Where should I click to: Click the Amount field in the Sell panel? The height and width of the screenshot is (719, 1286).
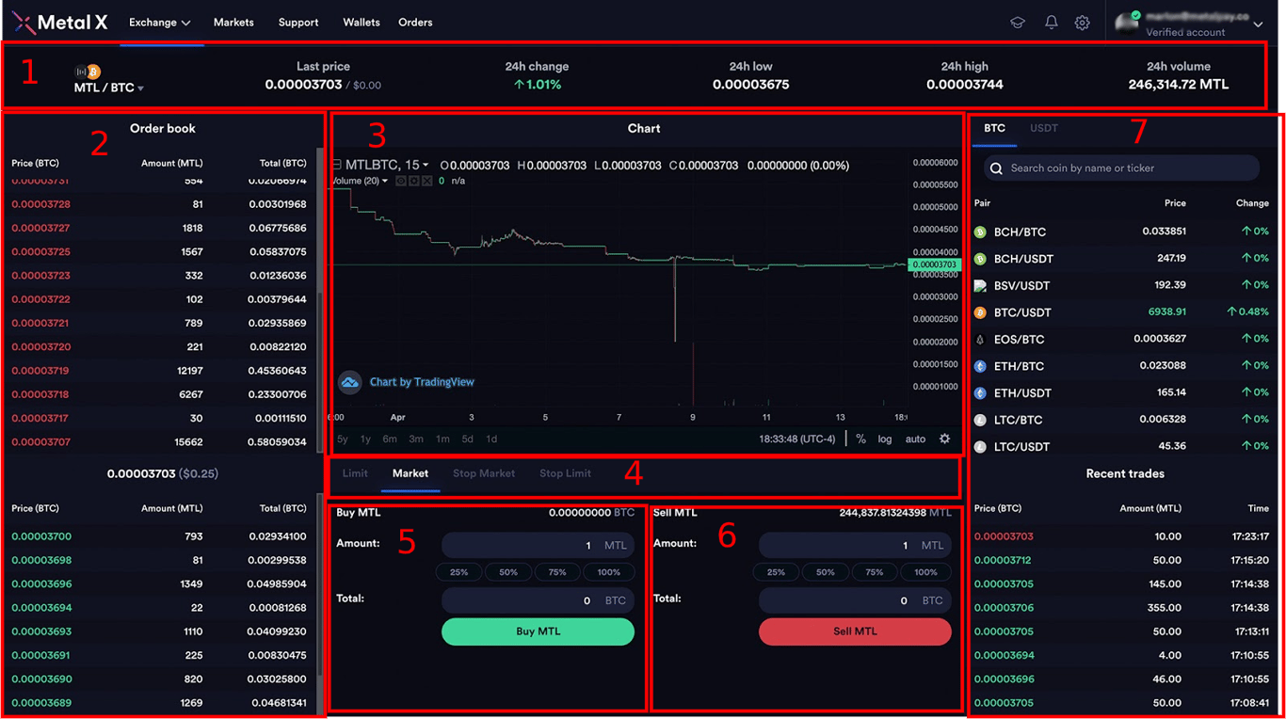point(855,544)
